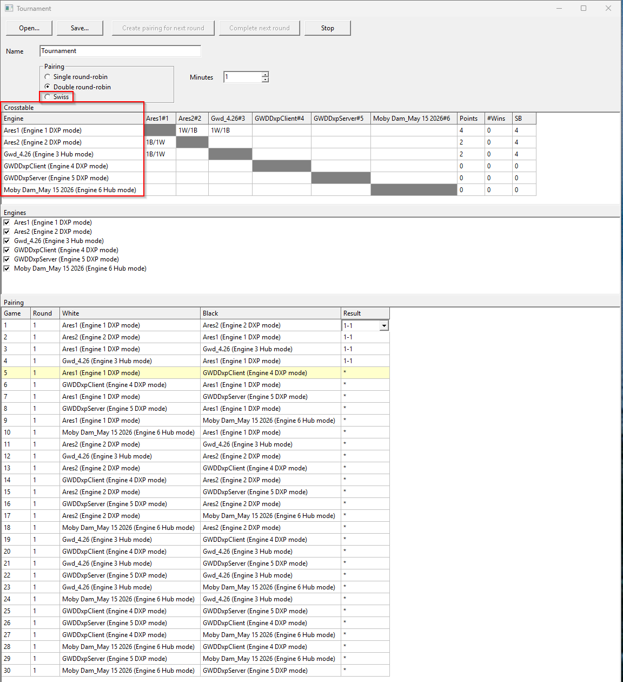
Task: Click Black player cell of game 17
Action: 270,516
